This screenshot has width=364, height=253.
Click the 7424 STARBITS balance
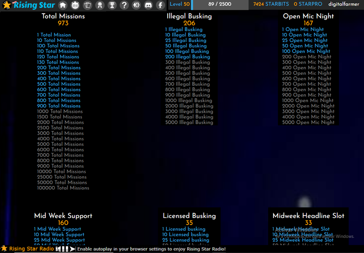pos(271,4)
